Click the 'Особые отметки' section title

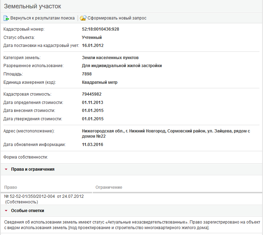[x=27, y=211]
